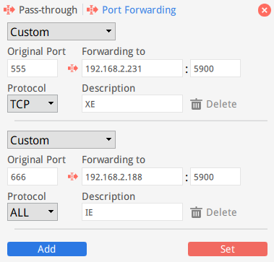Image resolution: width=274 pixels, height=262 pixels.
Task: Expand the TCP protocol dropdown
Action: coord(33,104)
